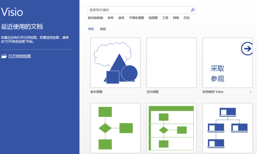Click the 软件 suggested search

pos(111,18)
